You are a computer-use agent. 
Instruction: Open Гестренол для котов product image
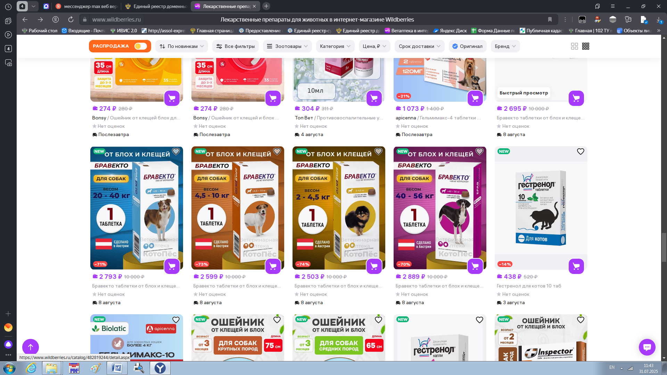coord(541,208)
